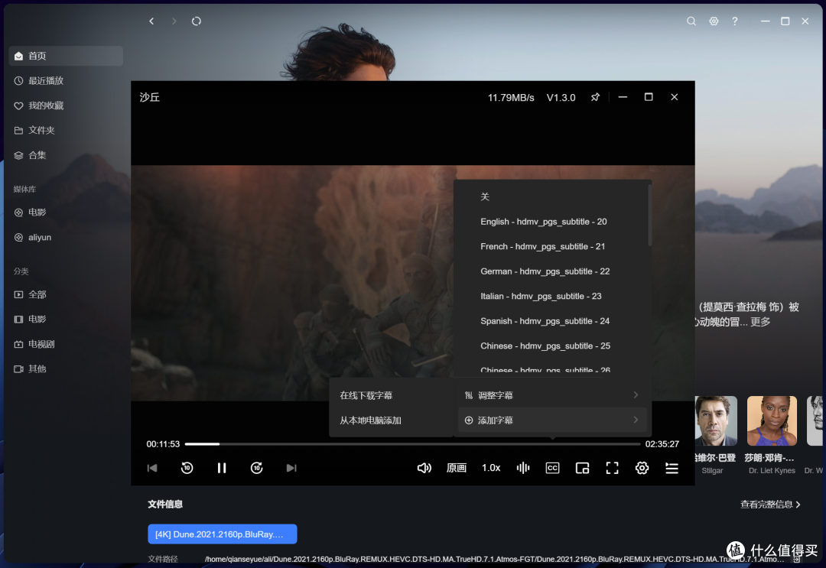Go to 首页 in sidebar
Screen dimensions: 826x568
tap(66, 56)
